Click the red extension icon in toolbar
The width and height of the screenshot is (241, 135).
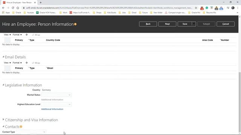coord(202,8)
